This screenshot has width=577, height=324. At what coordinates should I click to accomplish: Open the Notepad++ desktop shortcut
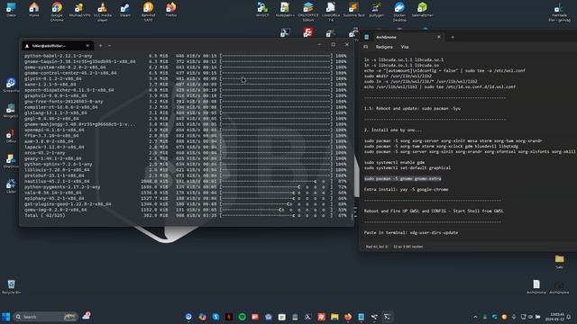click(x=285, y=10)
